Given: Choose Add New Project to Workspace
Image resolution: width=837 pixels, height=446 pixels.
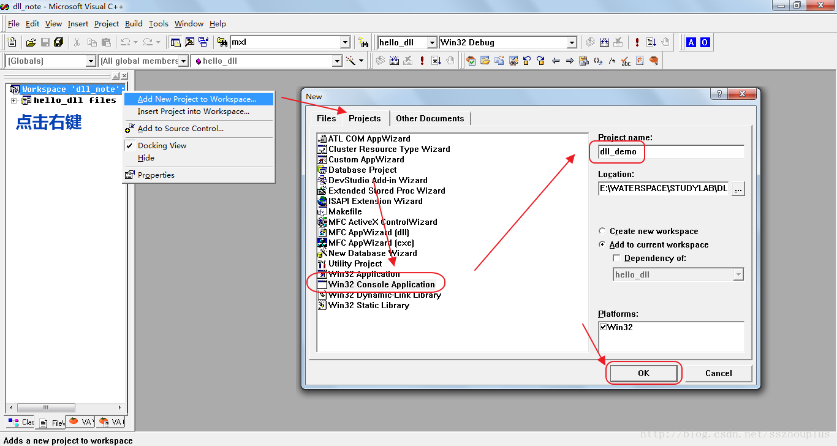Looking at the screenshot, I should [199, 99].
